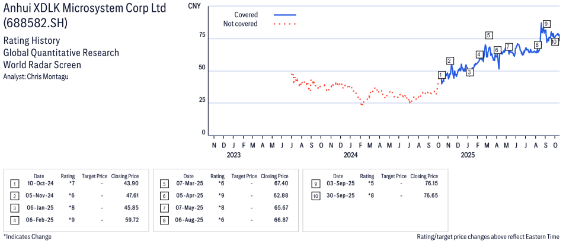Select chart marker 9 near the peak

pyautogui.click(x=546, y=24)
